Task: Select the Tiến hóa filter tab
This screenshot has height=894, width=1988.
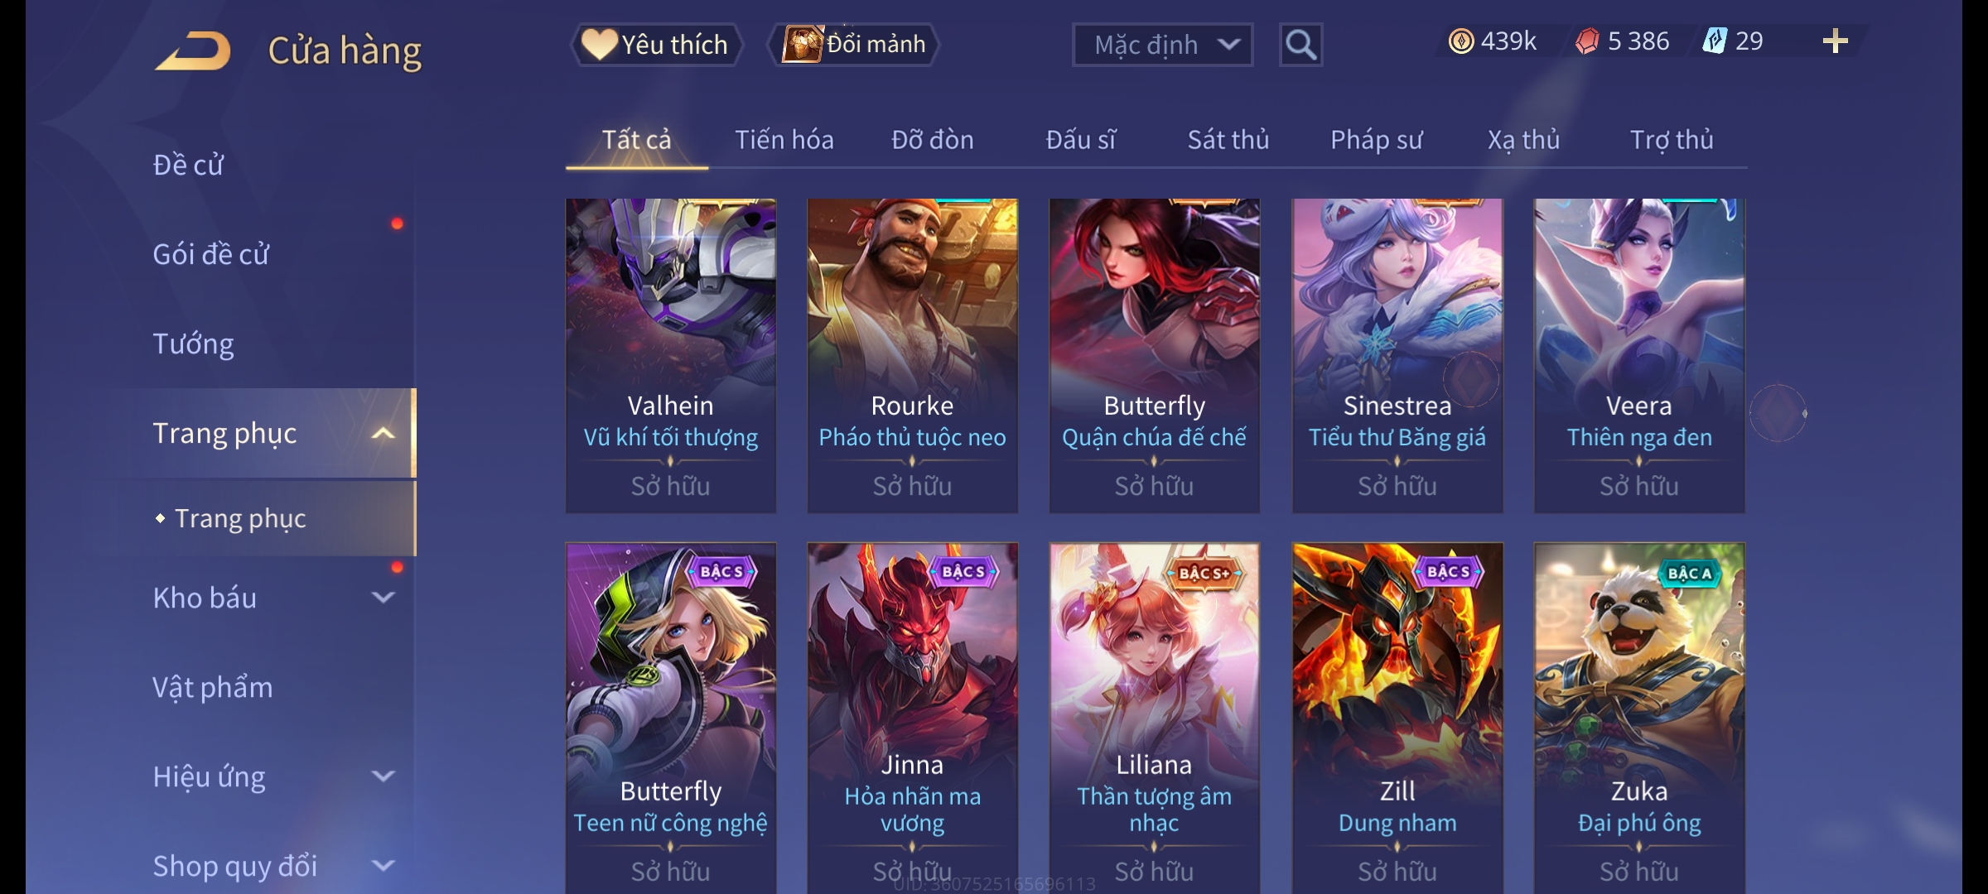Action: tap(784, 140)
